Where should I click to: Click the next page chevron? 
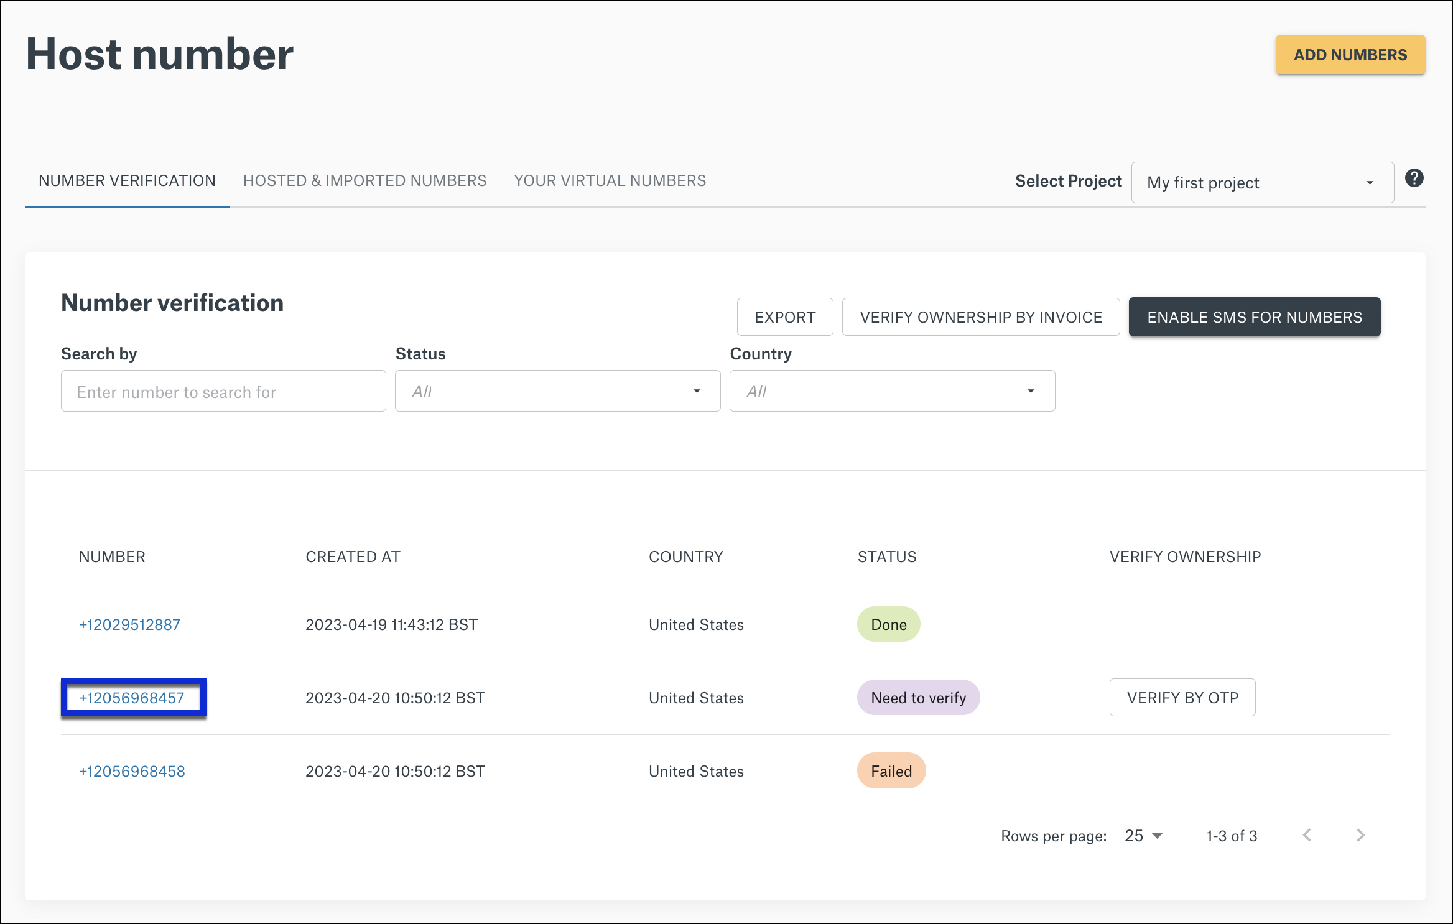pos(1360,835)
